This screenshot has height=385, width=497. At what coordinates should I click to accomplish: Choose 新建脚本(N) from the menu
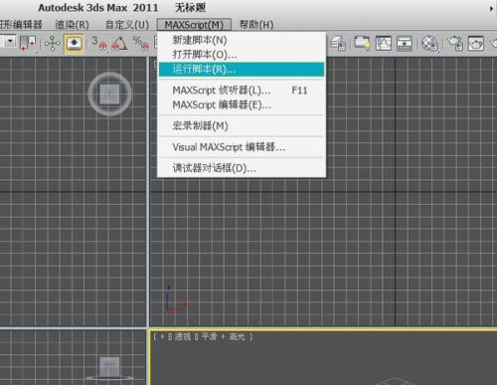click(242, 40)
